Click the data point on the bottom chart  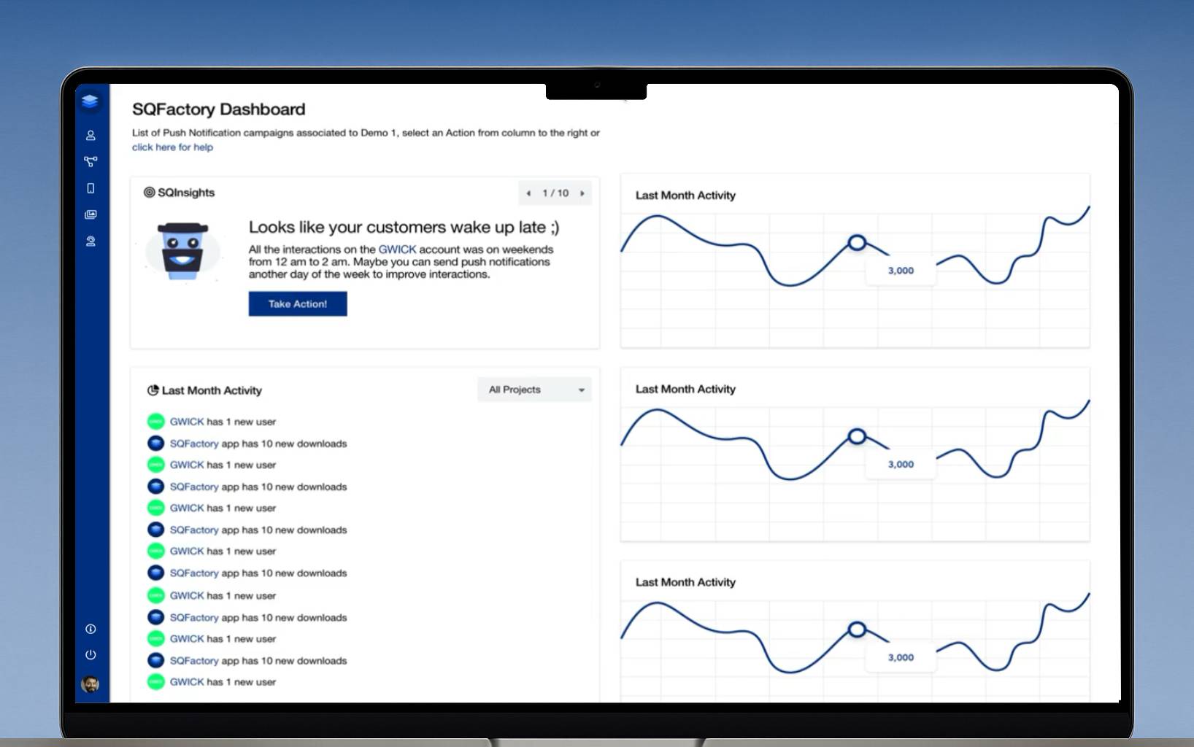point(857,630)
